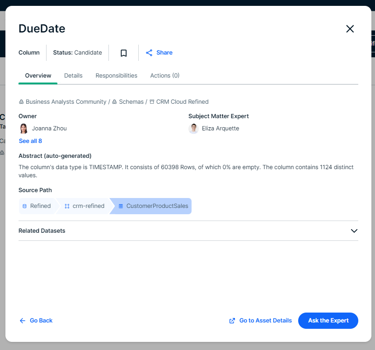Click the See all 8 link
The height and width of the screenshot is (350, 375).
coord(30,141)
